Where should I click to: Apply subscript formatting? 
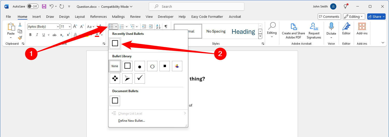[61, 35]
